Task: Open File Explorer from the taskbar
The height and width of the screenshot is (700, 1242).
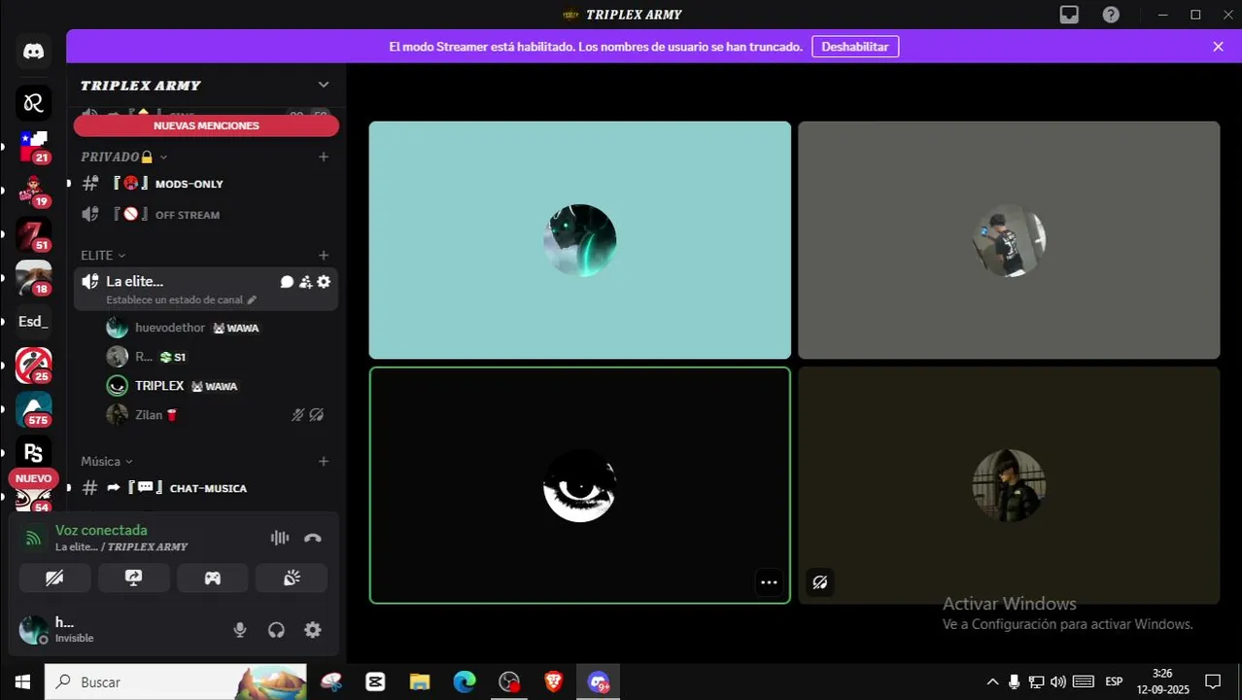Action: (420, 682)
